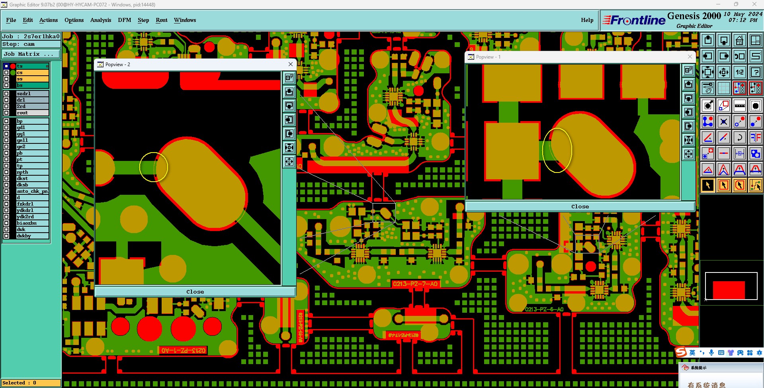
Task: Click the zoom out icon in Popview 1
Action: [689, 154]
